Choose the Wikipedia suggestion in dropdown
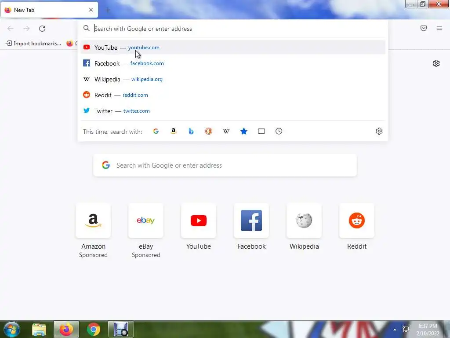This screenshot has width=450, height=338. point(232,79)
